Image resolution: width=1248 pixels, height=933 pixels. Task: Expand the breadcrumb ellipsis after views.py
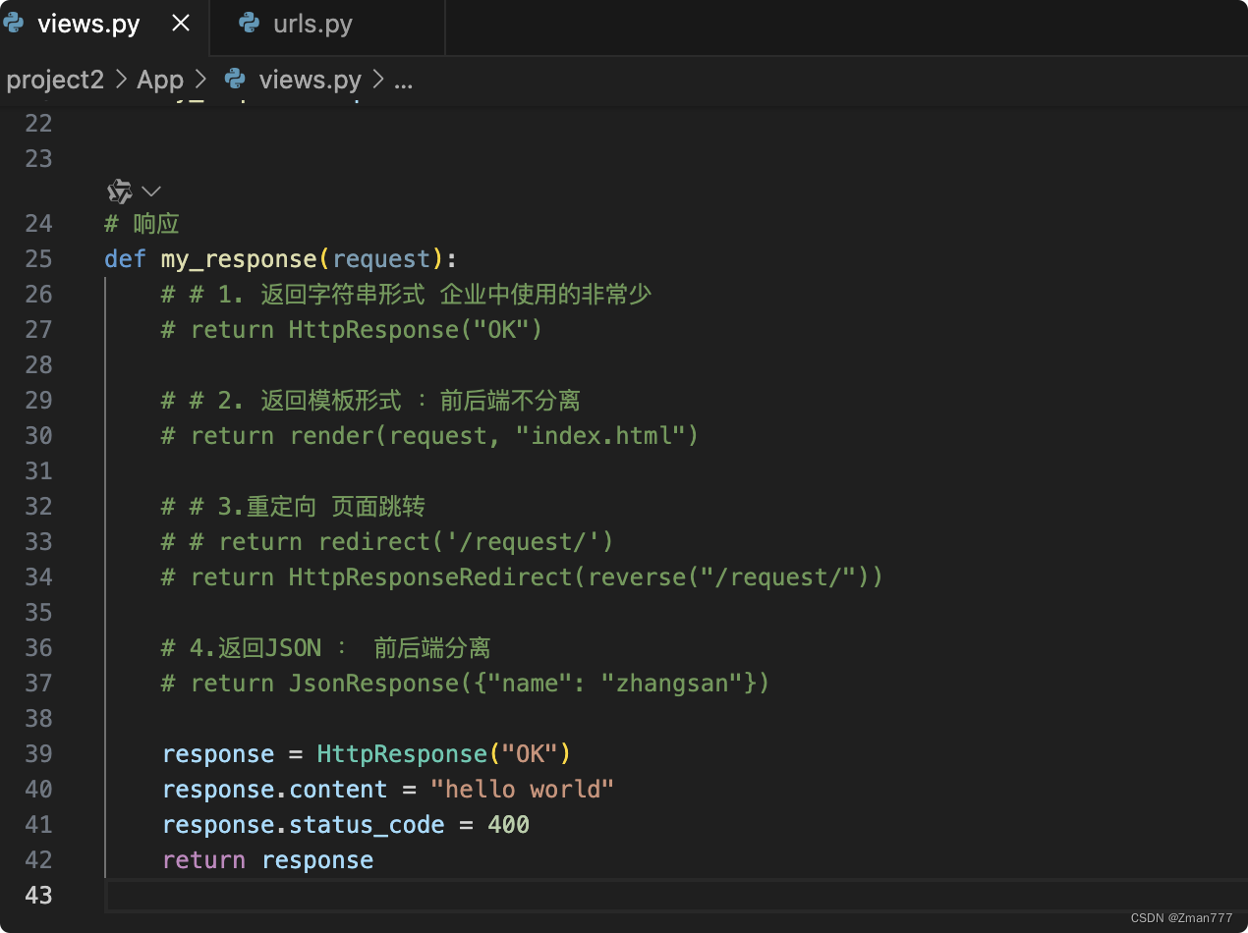tap(403, 80)
